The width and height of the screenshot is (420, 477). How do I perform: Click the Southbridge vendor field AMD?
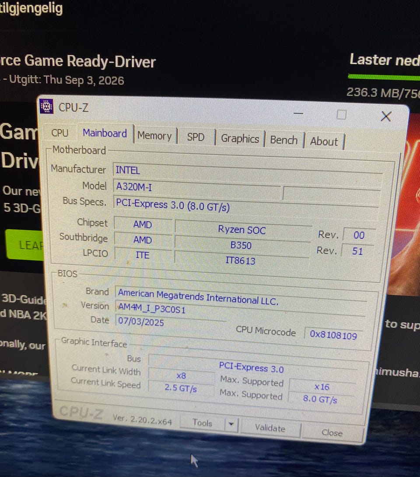tap(143, 240)
